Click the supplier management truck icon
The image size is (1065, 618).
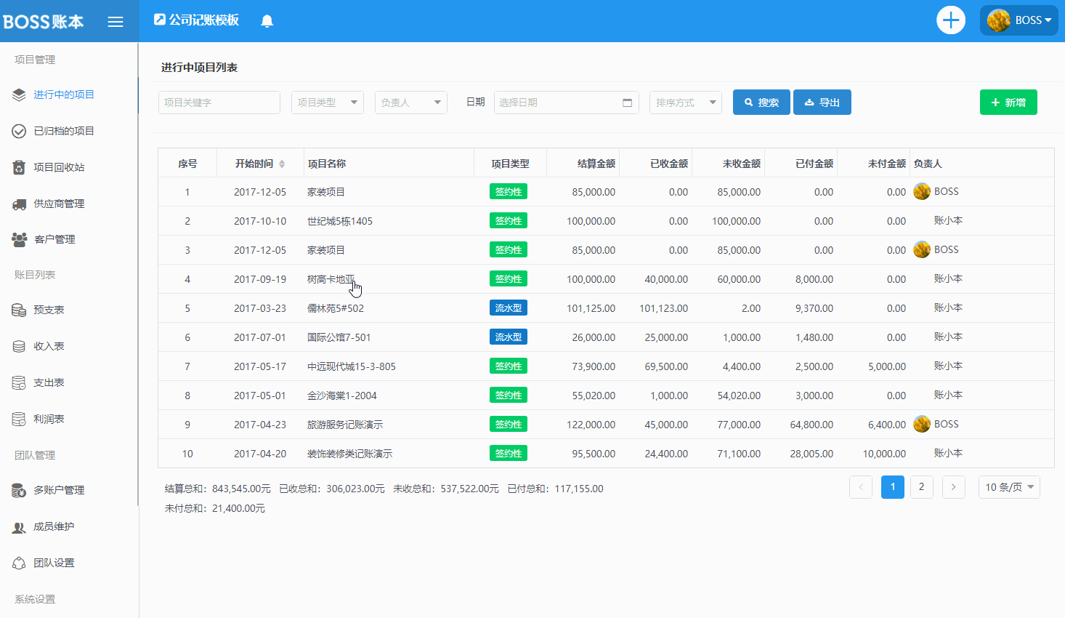[x=20, y=204]
